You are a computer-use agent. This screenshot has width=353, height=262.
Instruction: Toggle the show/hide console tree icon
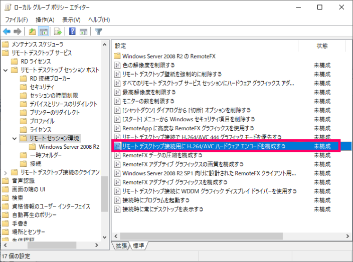click(x=44, y=32)
